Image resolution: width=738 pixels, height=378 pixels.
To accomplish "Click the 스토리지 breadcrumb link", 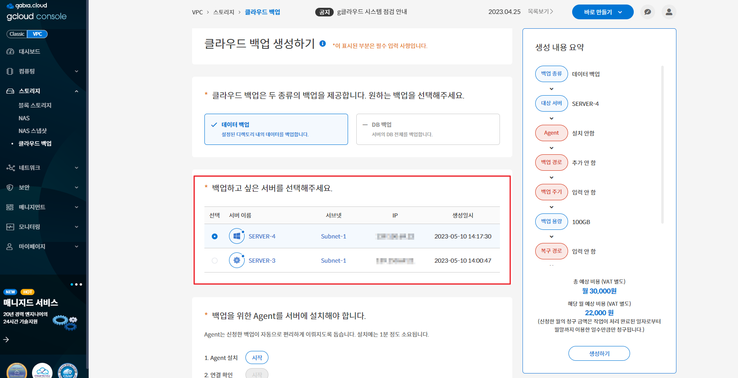I will [224, 12].
